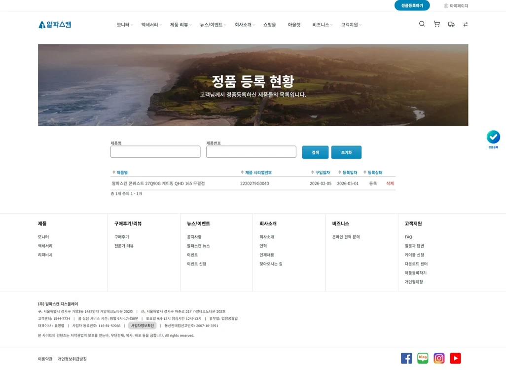The width and height of the screenshot is (506, 370).
Task: Open footer link 제품등록하기
Action: pos(416,273)
